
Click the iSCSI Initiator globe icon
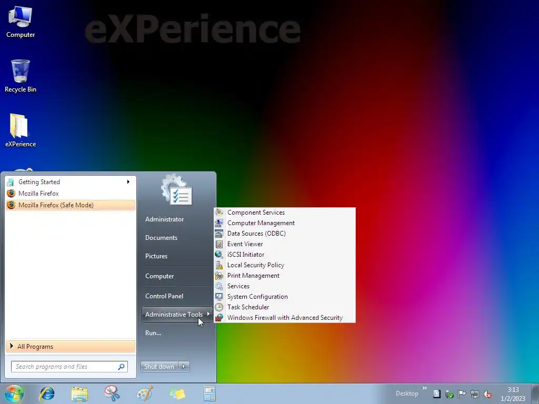[x=219, y=255]
